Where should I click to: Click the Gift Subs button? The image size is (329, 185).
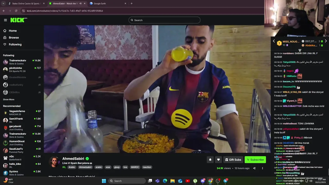point(233,160)
